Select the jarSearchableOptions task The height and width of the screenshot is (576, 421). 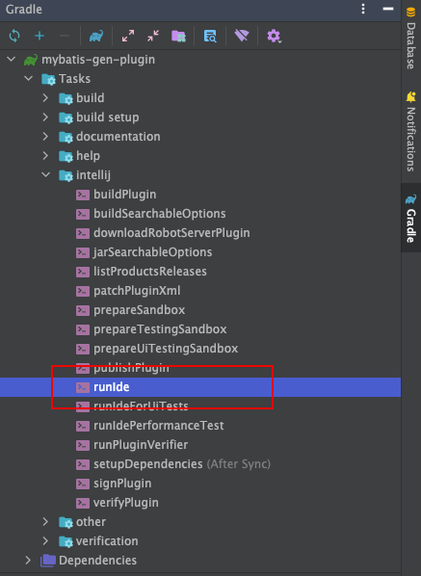153,252
